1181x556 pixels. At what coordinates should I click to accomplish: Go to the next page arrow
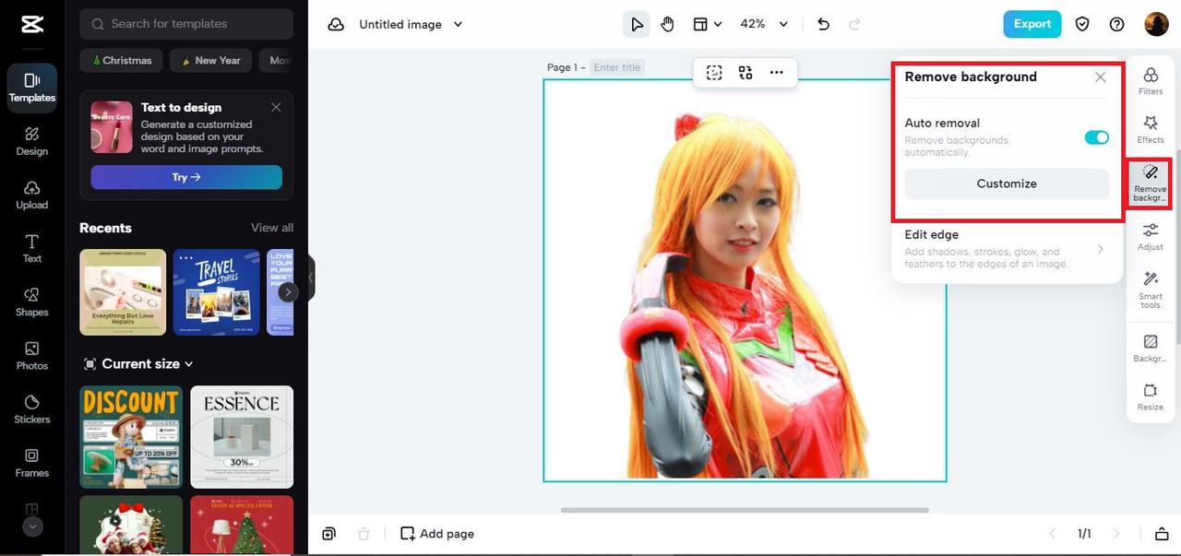point(1116,534)
